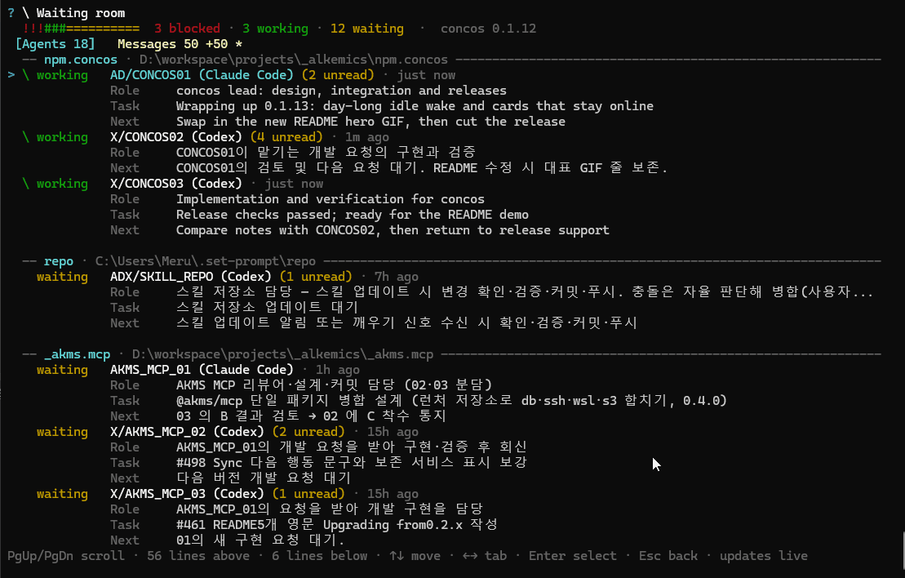Switch to the Agents 18 tab
The width and height of the screenshot is (905, 578).
pos(55,44)
